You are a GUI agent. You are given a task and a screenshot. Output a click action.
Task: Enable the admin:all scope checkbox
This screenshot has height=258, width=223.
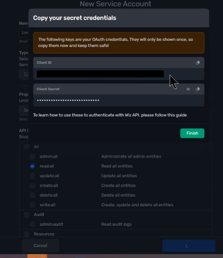pos(33,156)
